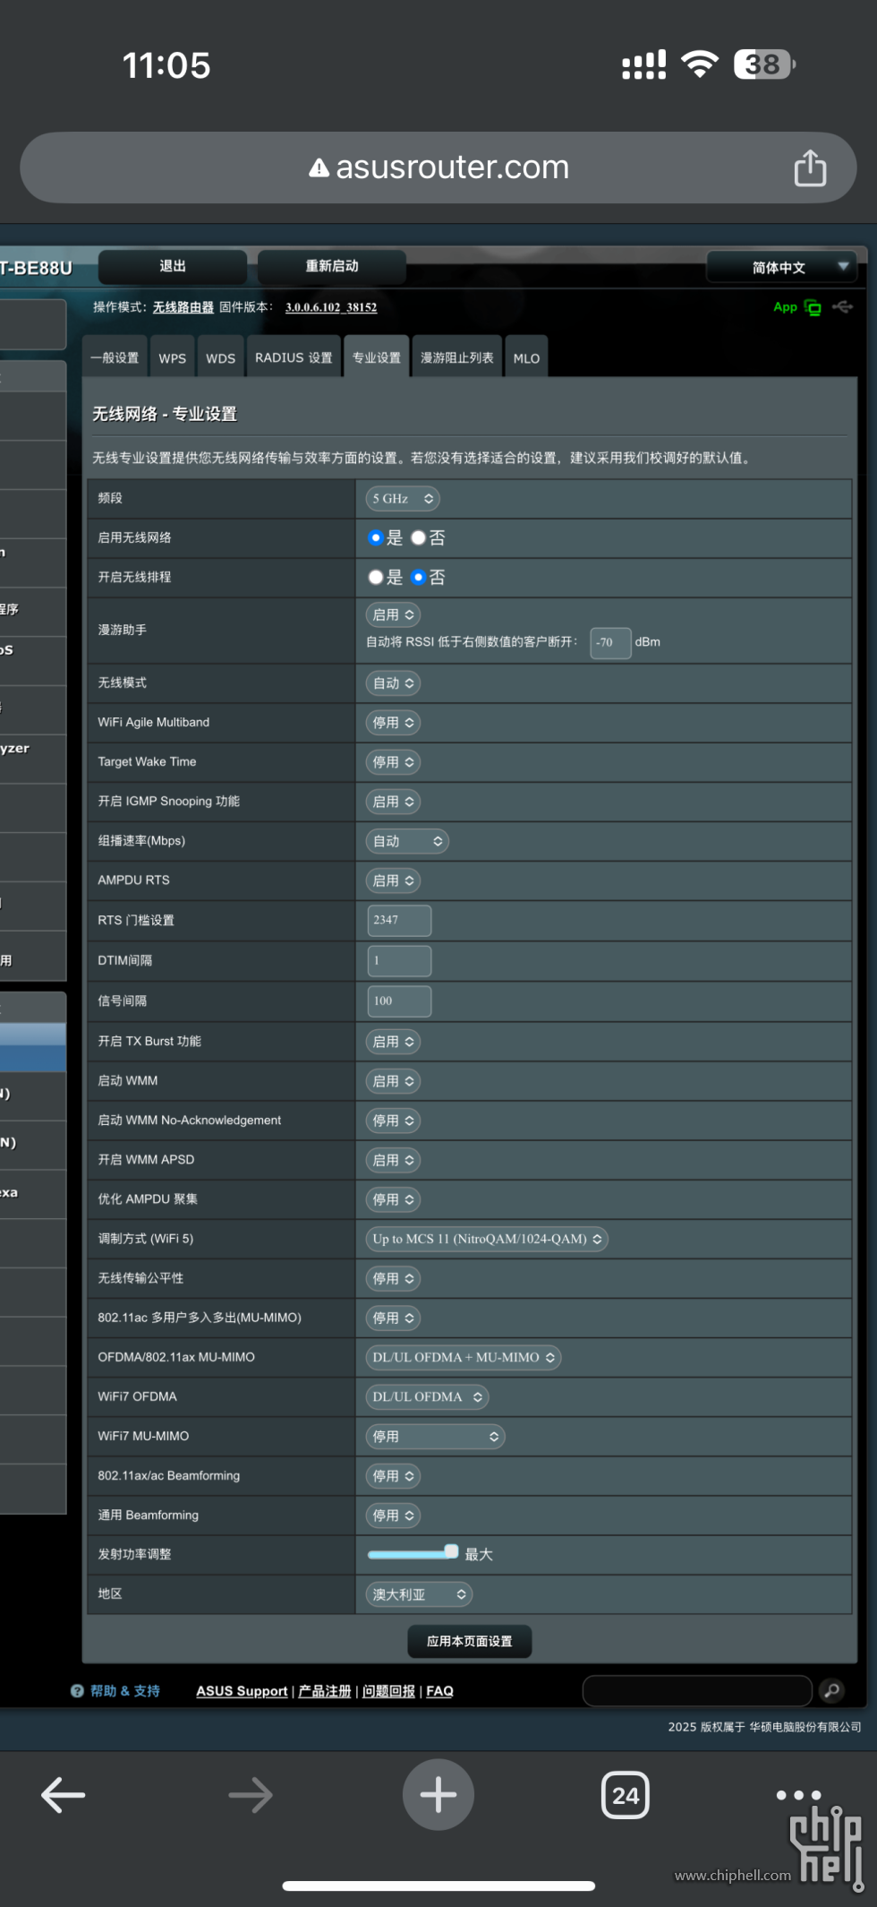Switch to the 专业设置 tab
The width and height of the screenshot is (877, 1907).
coord(377,357)
